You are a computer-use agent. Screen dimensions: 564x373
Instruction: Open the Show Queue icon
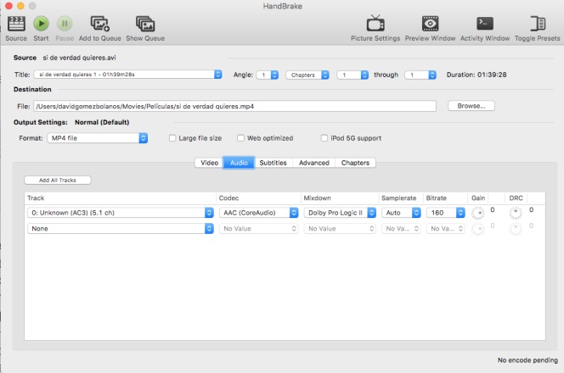click(x=145, y=24)
